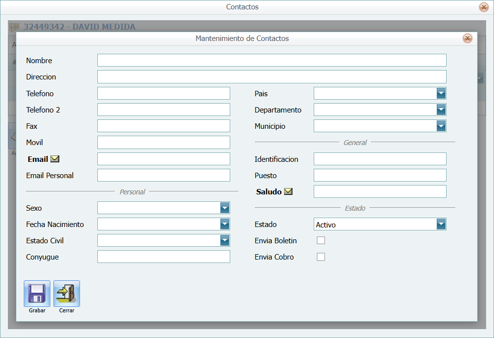
Task: Select the Movil input field
Action: point(164,142)
